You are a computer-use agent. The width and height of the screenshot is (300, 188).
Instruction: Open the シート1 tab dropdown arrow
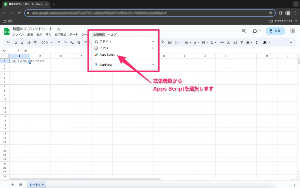(x=43, y=185)
